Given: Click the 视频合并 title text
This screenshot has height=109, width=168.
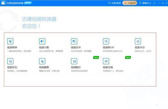Looking at the screenshot, I should pyautogui.click(x=76, y=48).
